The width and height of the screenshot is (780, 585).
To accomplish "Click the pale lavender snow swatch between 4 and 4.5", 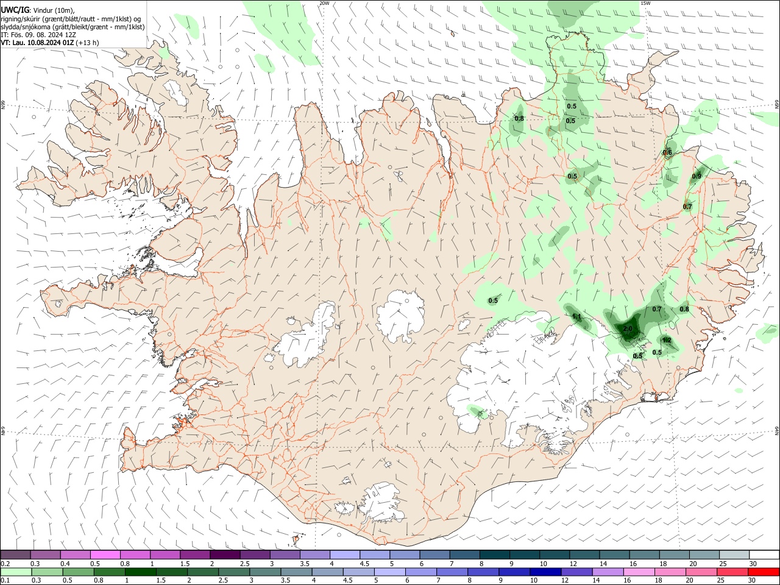I will click(344, 555).
